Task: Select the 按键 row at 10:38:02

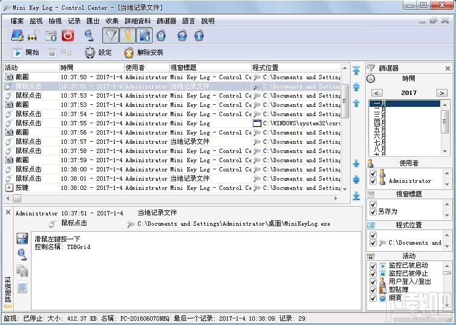Action: (172, 188)
